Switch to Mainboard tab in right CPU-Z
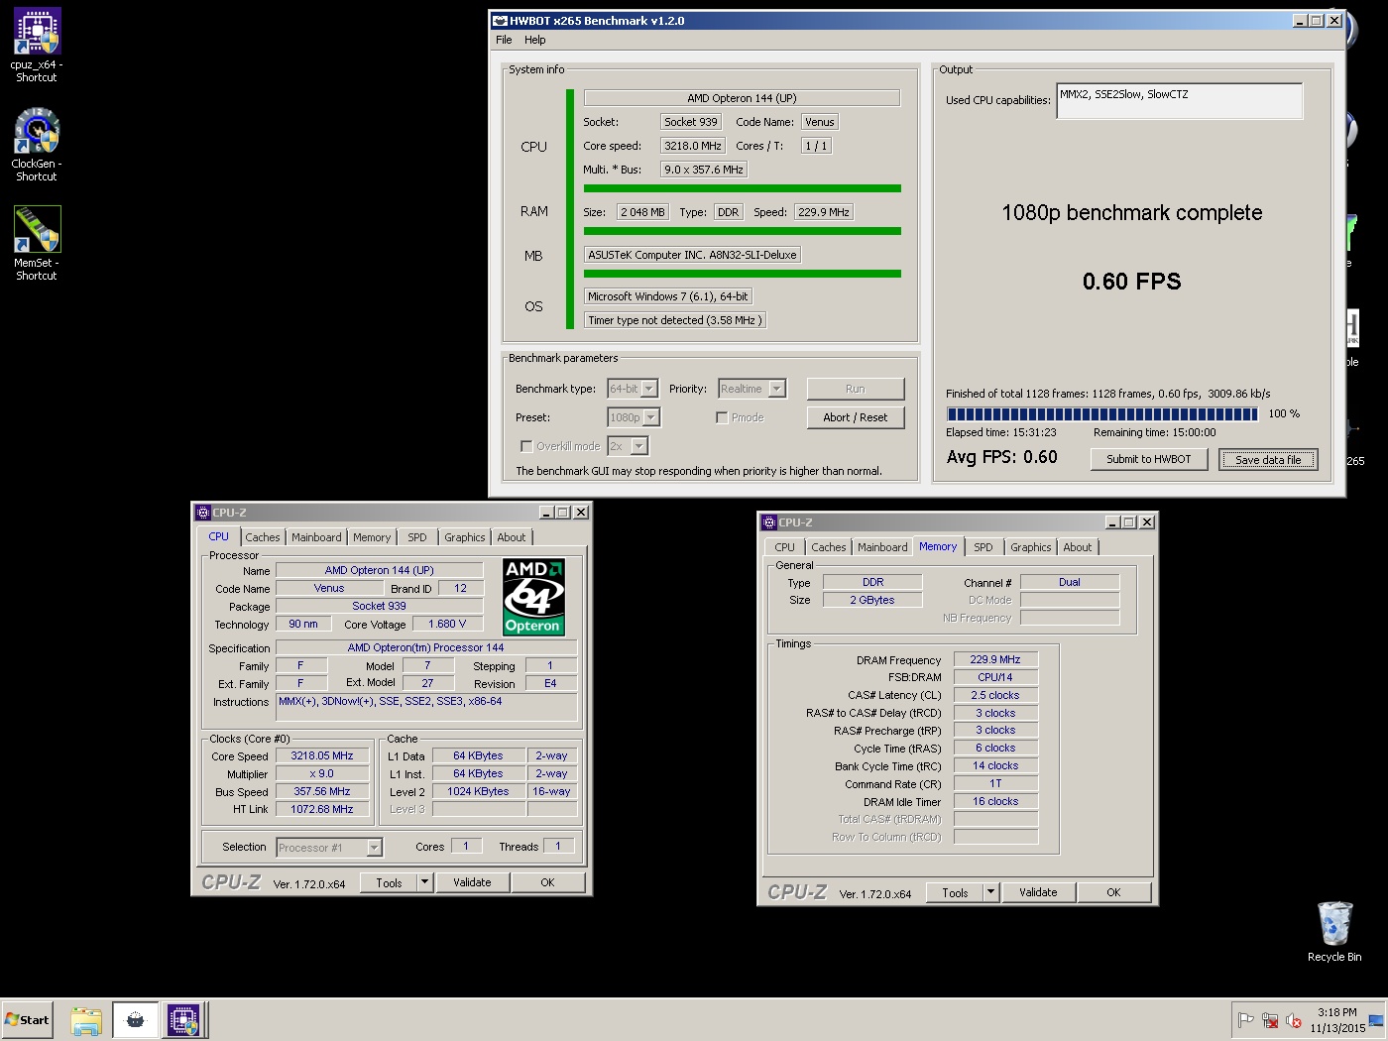 tap(882, 547)
